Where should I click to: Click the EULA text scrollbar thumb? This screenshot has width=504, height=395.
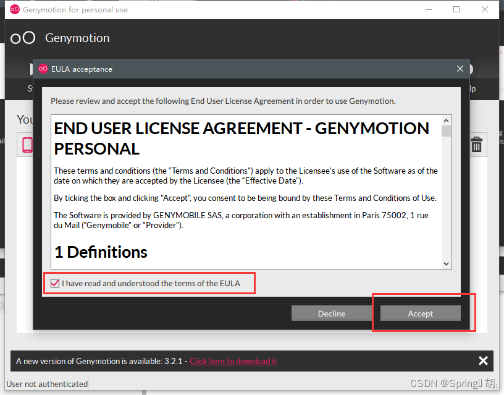pyautogui.click(x=446, y=131)
